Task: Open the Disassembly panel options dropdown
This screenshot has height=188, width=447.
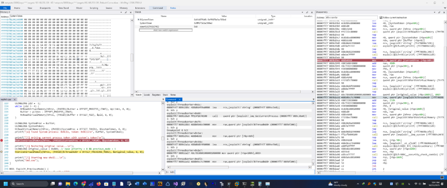Action: pyautogui.click(x=435, y=12)
